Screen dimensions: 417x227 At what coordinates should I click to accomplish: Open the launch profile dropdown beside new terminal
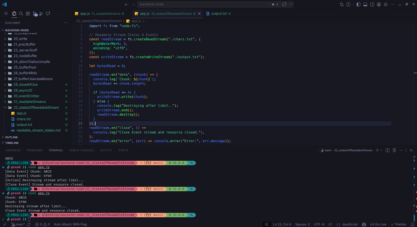click(x=382, y=150)
